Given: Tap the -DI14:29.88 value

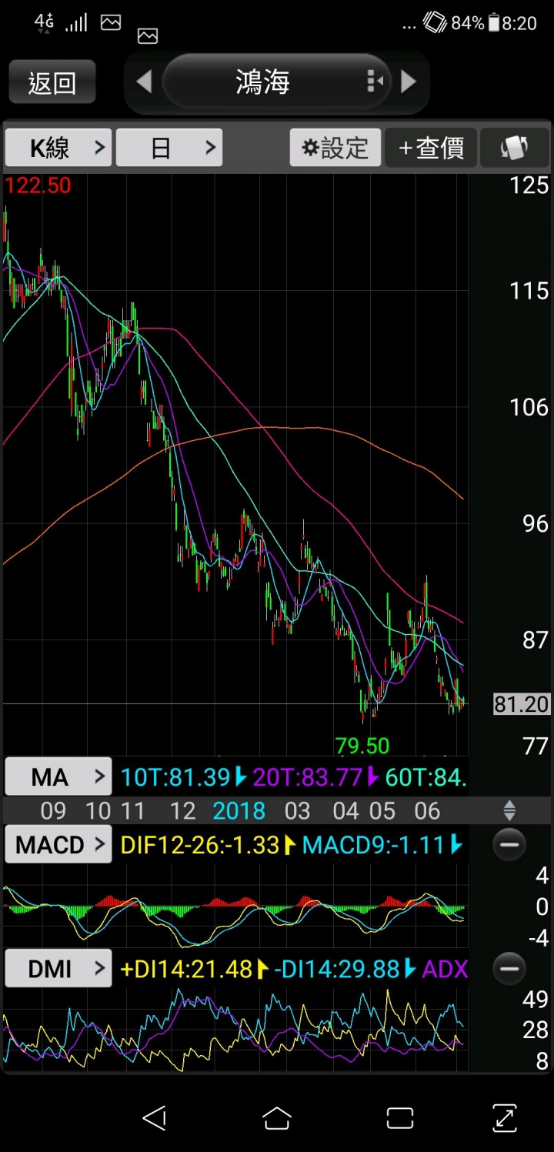Looking at the screenshot, I should [337, 968].
